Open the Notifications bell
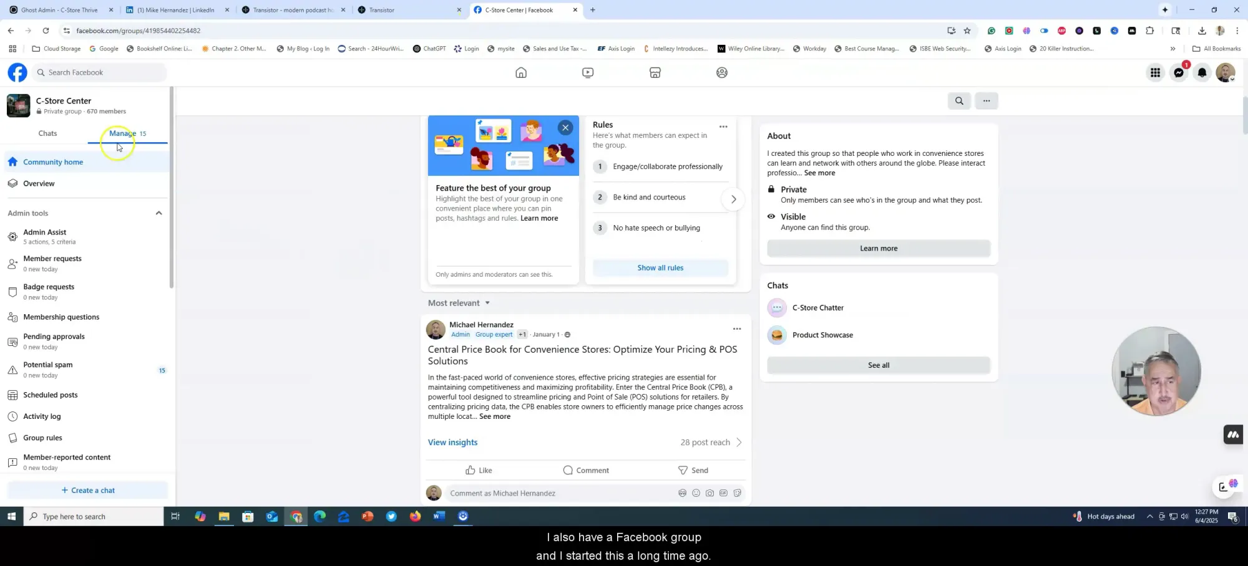 click(1202, 73)
